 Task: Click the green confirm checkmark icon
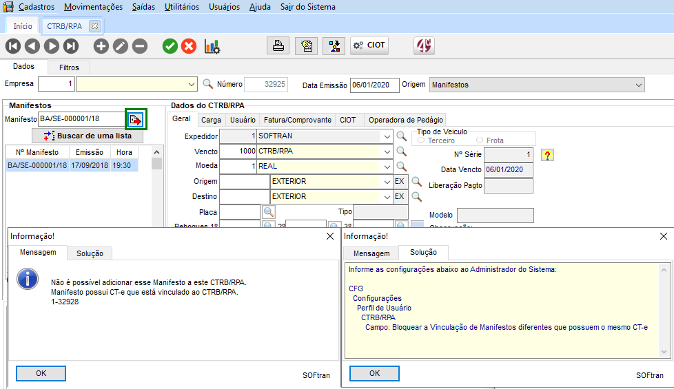(x=170, y=46)
